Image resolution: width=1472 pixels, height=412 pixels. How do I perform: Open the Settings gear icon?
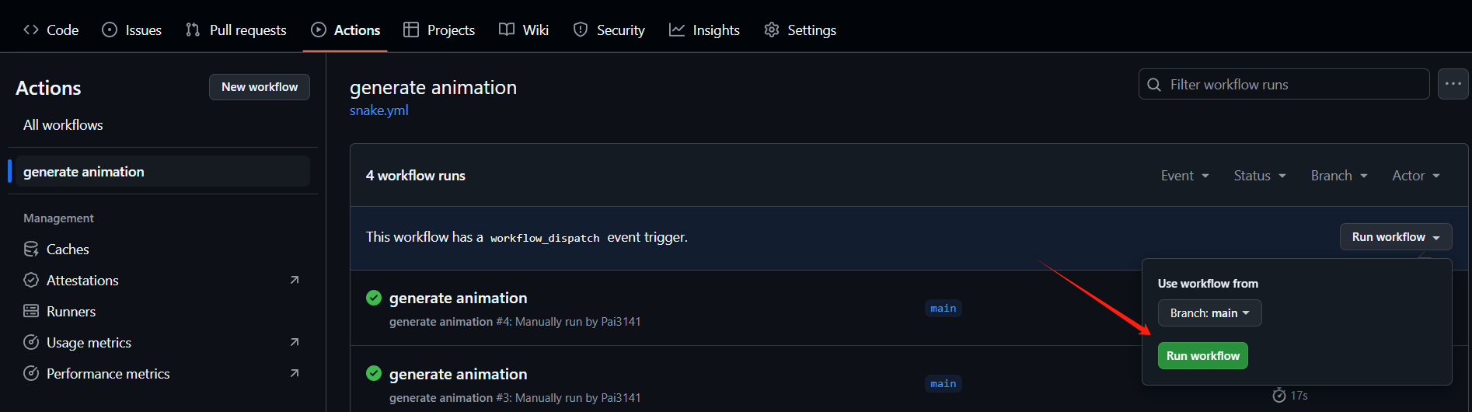tap(772, 30)
